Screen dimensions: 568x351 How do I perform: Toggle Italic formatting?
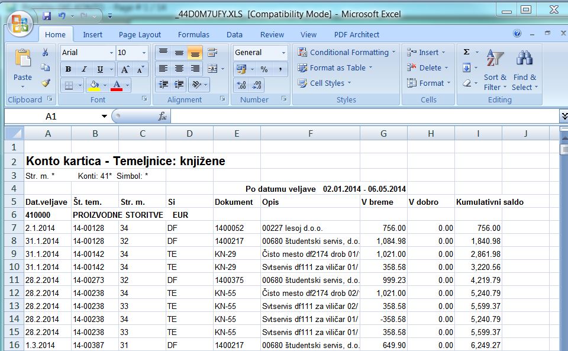[x=84, y=69]
